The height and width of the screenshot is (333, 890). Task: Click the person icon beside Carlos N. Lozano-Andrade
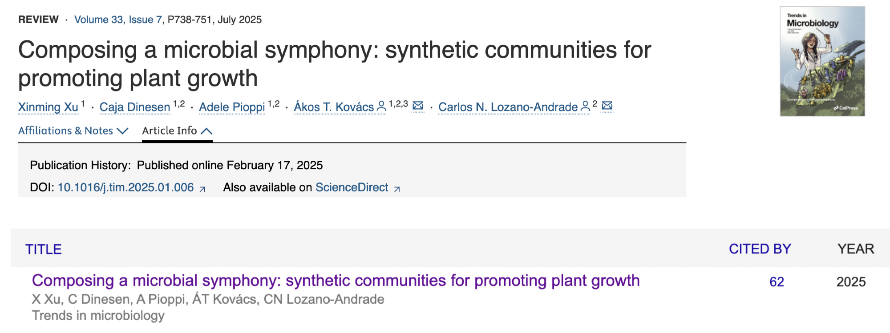[586, 107]
